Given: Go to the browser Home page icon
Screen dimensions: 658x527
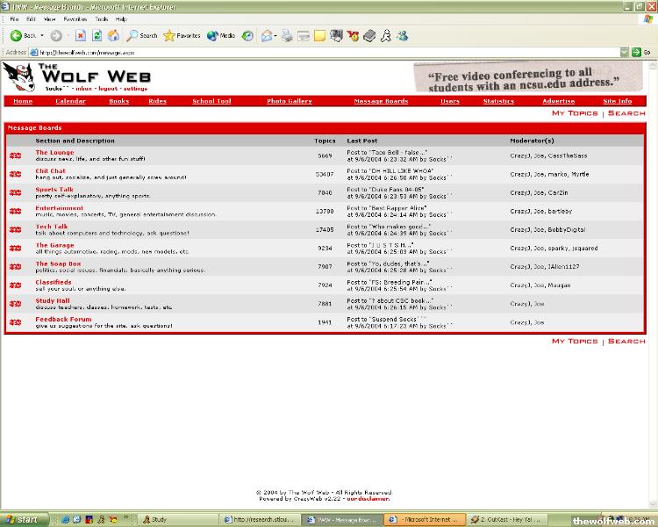Looking at the screenshot, I should (x=113, y=36).
